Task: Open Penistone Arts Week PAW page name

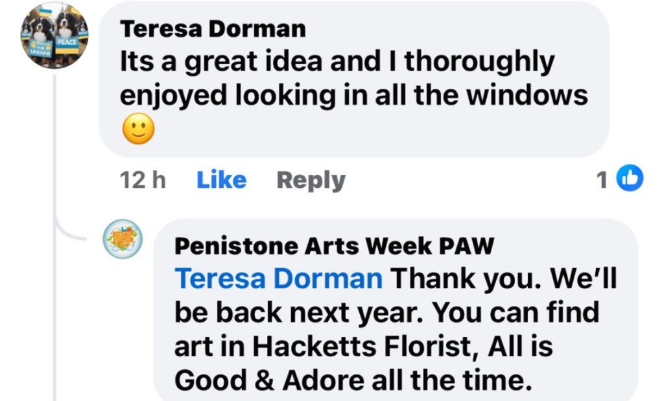Action: point(335,246)
